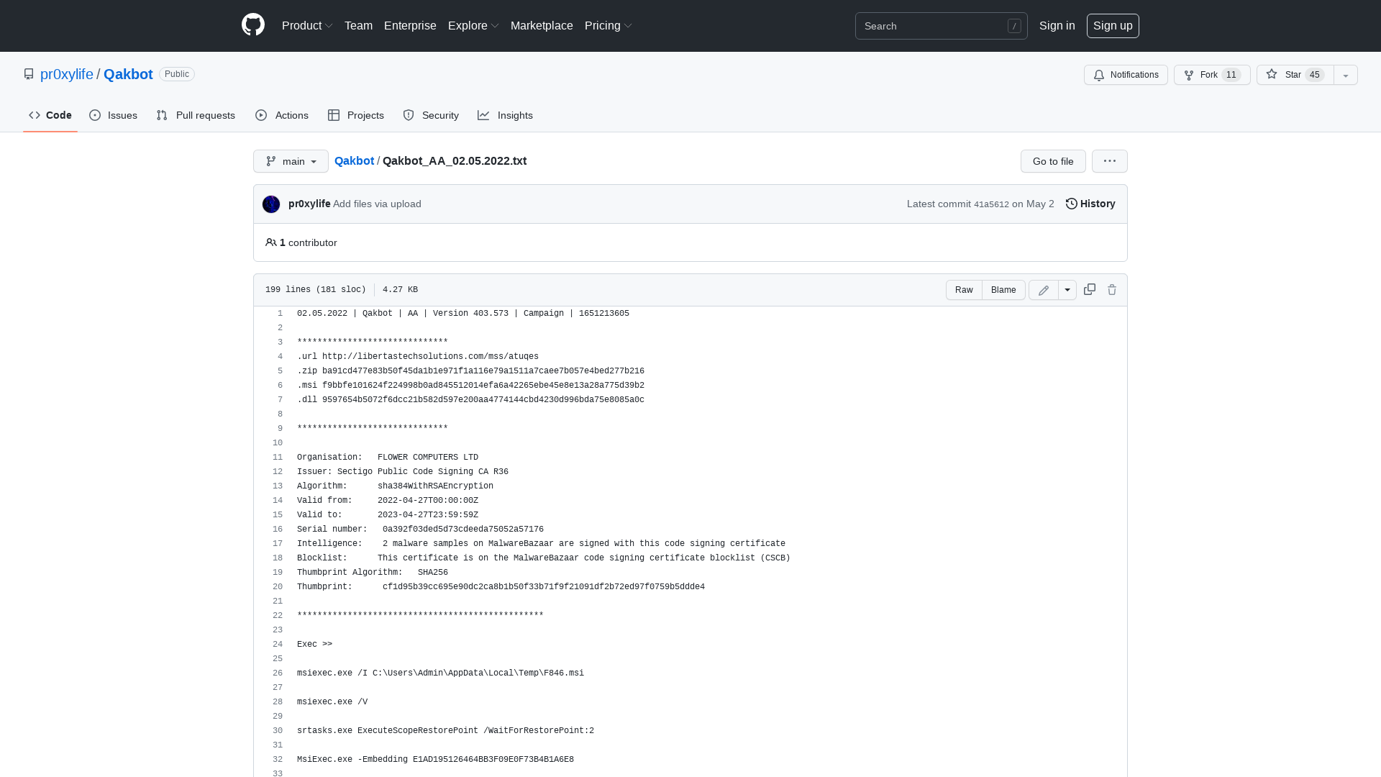The image size is (1381, 777).
Task: Switch to the Actions tab
Action: [282, 115]
